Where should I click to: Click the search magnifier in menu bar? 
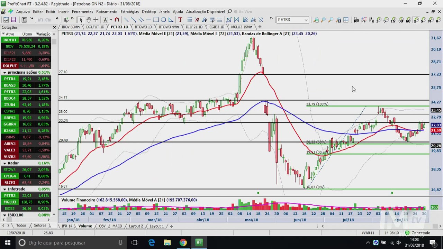coord(229,11)
